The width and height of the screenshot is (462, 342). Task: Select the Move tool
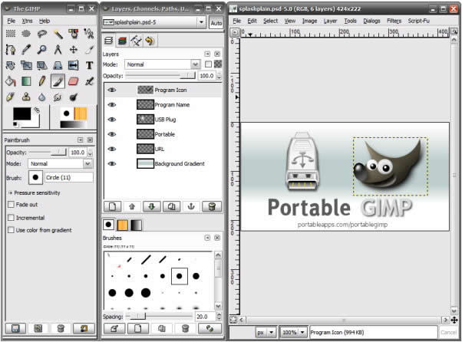tap(74, 49)
